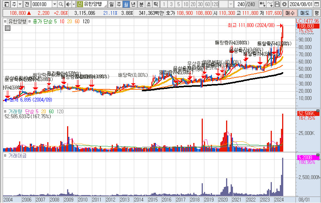Switch chart to weekly period 주
Screen dimensions: 321x203
tap(118, 4)
